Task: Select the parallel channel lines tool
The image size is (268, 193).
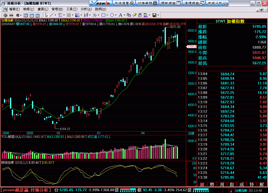Action: pyautogui.click(x=86, y=15)
